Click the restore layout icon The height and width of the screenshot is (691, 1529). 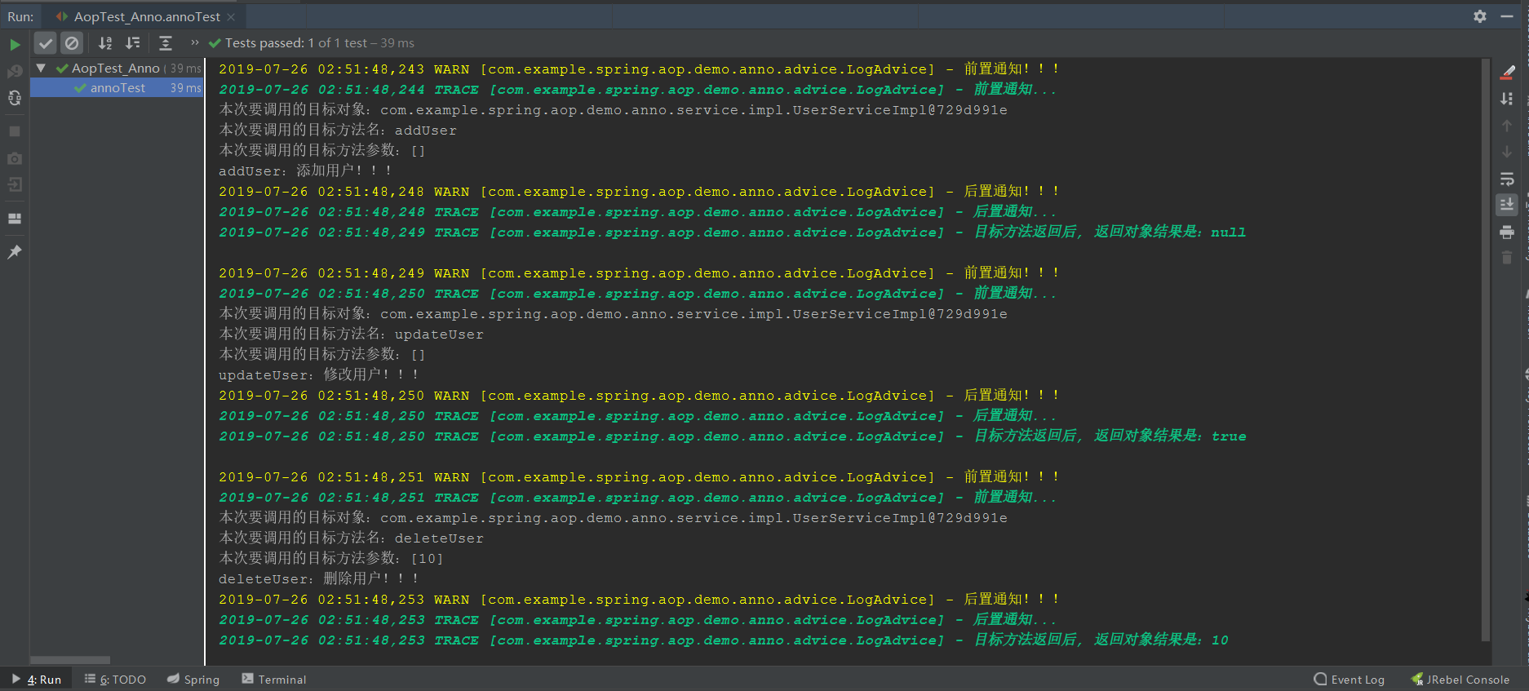pos(15,219)
